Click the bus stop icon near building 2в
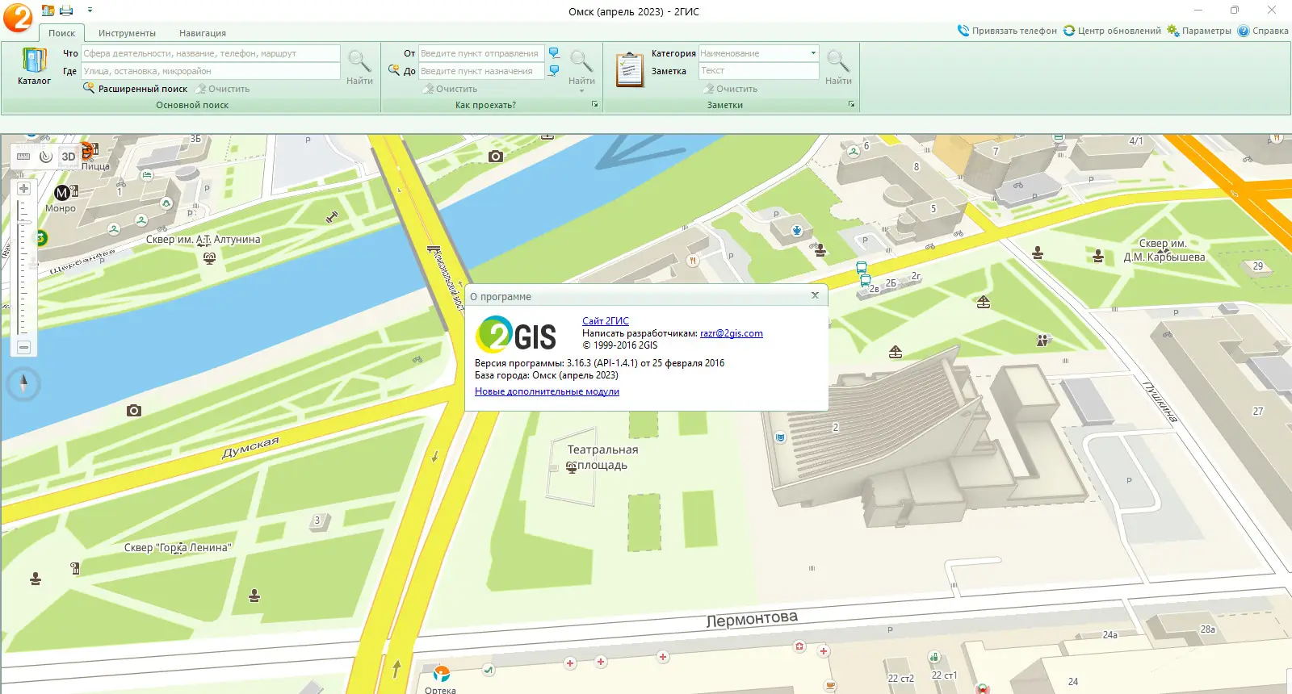The height and width of the screenshot is (694, 1292). pyautogui.click(x=865, y=282)
